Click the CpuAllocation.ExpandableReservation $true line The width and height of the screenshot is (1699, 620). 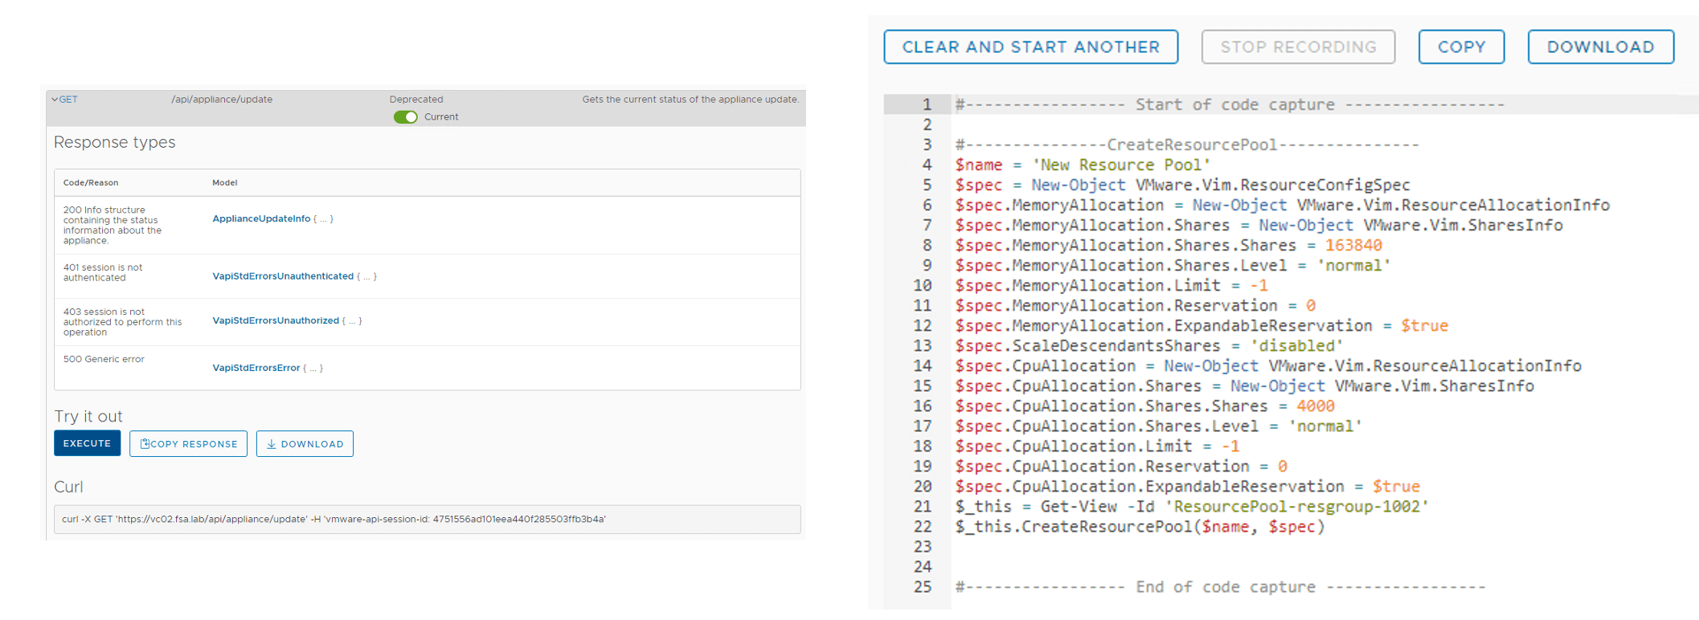click(1187, 486)
